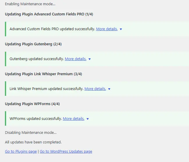The image size is (189, 162).
Task: Expand arrow next to Gutenberg More details
Action: (90, 59)
